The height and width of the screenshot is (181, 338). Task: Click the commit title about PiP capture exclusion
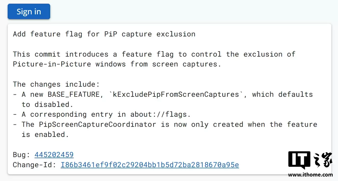[104, 34]
